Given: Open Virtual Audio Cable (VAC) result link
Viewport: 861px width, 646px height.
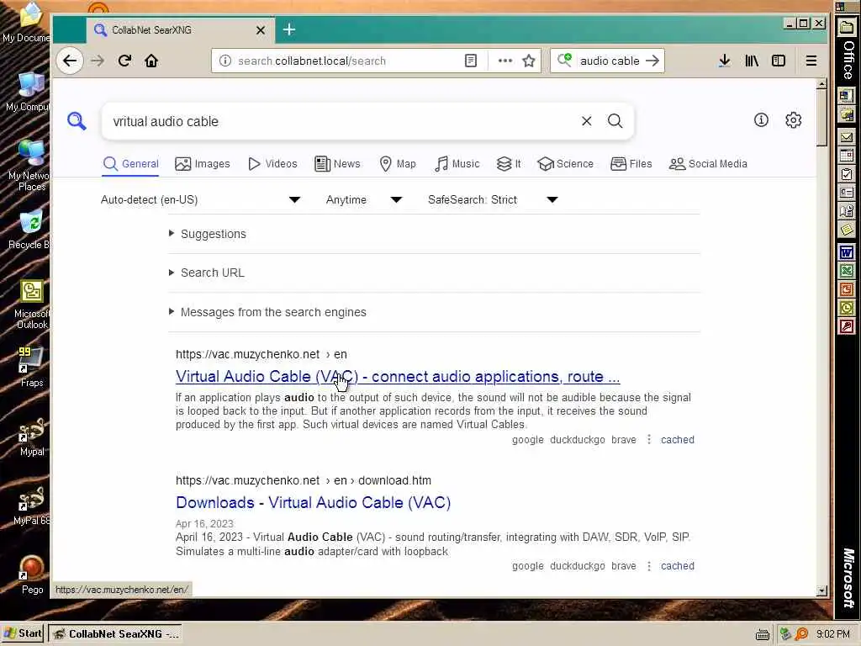Looking at the screenshot, I should [x=398, y=377].
